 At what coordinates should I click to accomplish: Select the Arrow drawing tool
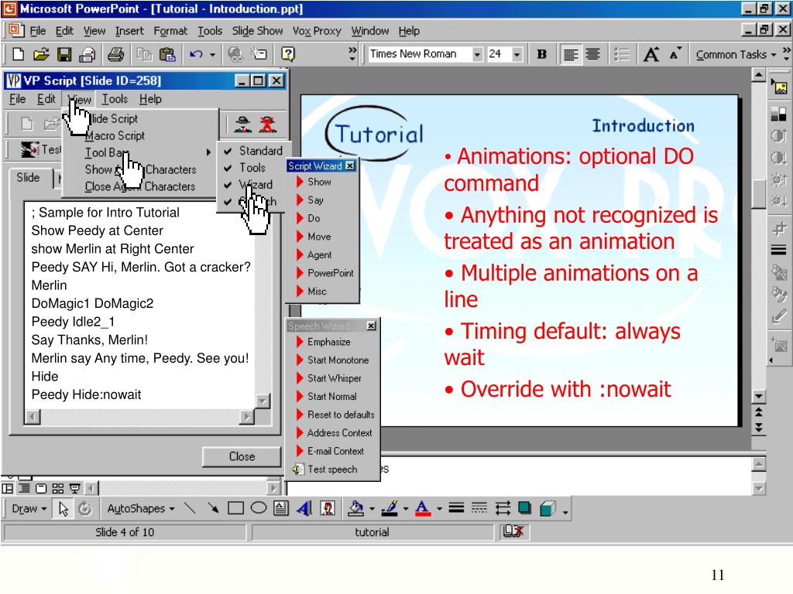[212, 508]
